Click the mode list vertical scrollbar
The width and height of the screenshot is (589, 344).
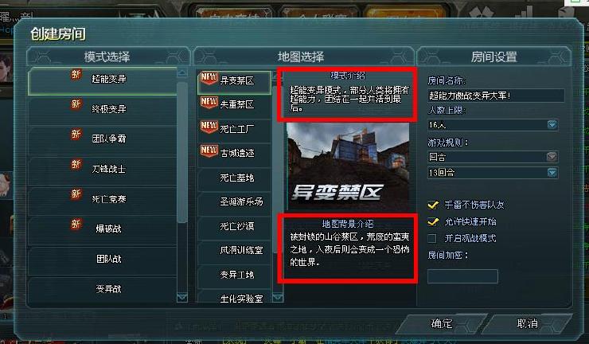182,150
